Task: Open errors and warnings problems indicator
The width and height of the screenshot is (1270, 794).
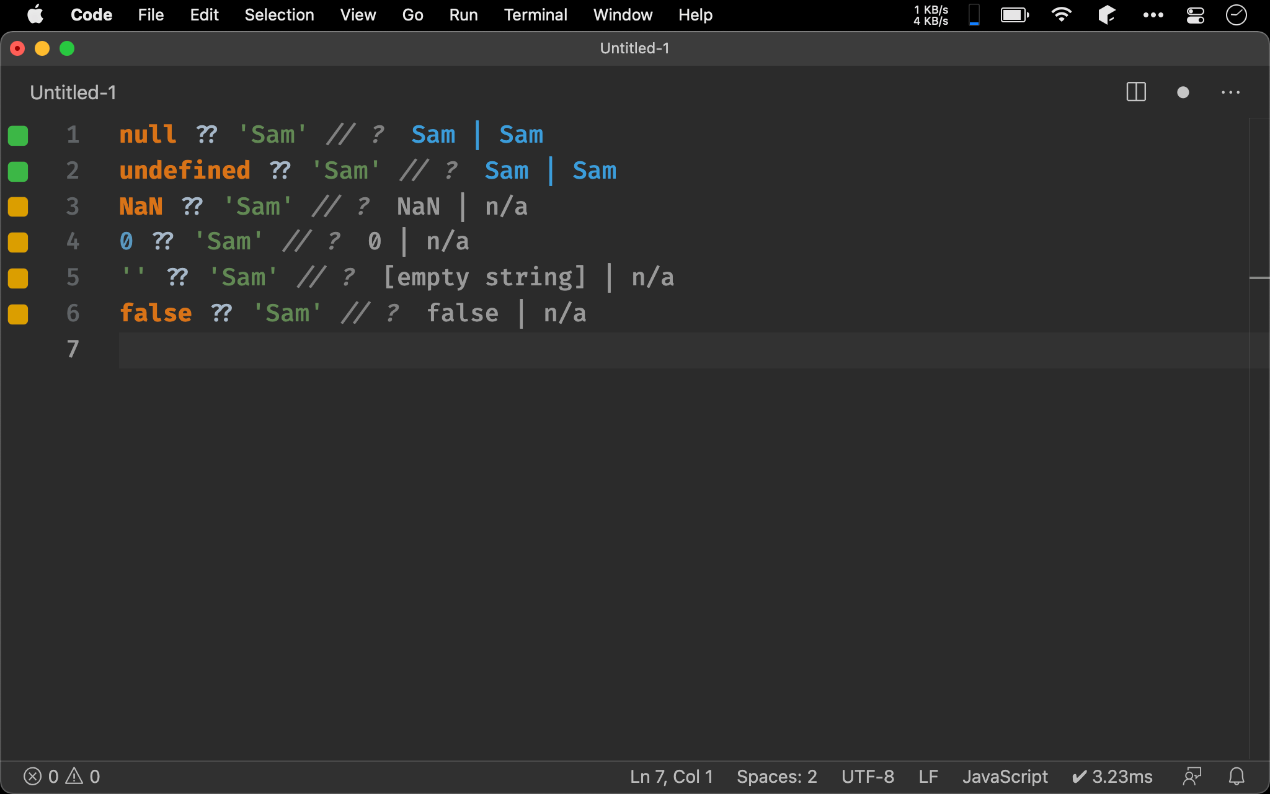Action: 61,776
